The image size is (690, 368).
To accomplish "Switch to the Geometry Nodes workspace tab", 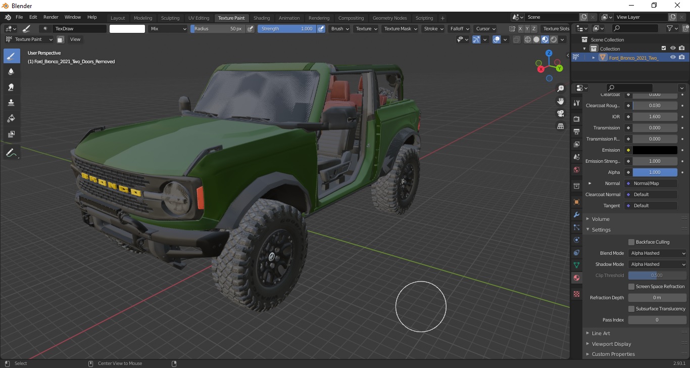I will pyautogui.click(x=389, y=18).
